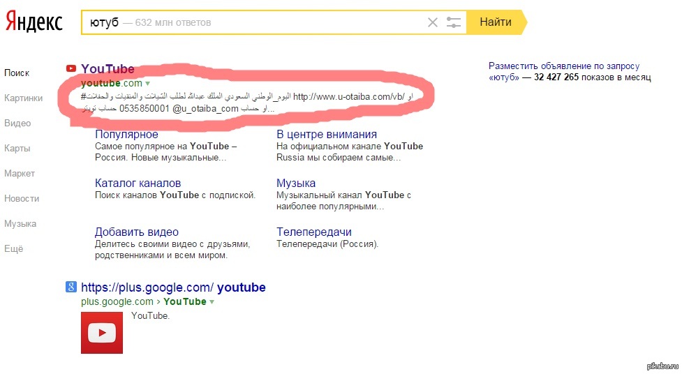Expand youtube.com green dropdown arrow
The image size is (682, 374).
pyautogui.click(x=148, y=84)
